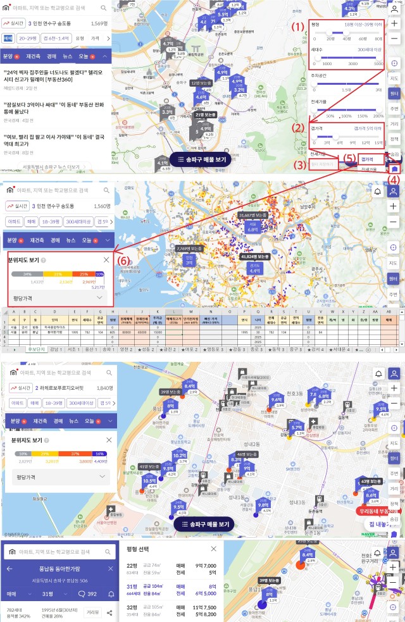Toggle 300세대이상 chip in 1,560명 panel
The image size is (405, 622).
pyautogui.click(x=78, y=221)
